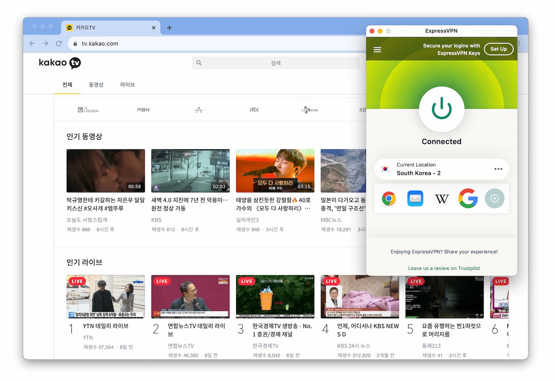Launch the Chrome shortcut in ExpressVPN
This screenshot has height=381, width=555.
pyautogui.click(x=388, y=199)
